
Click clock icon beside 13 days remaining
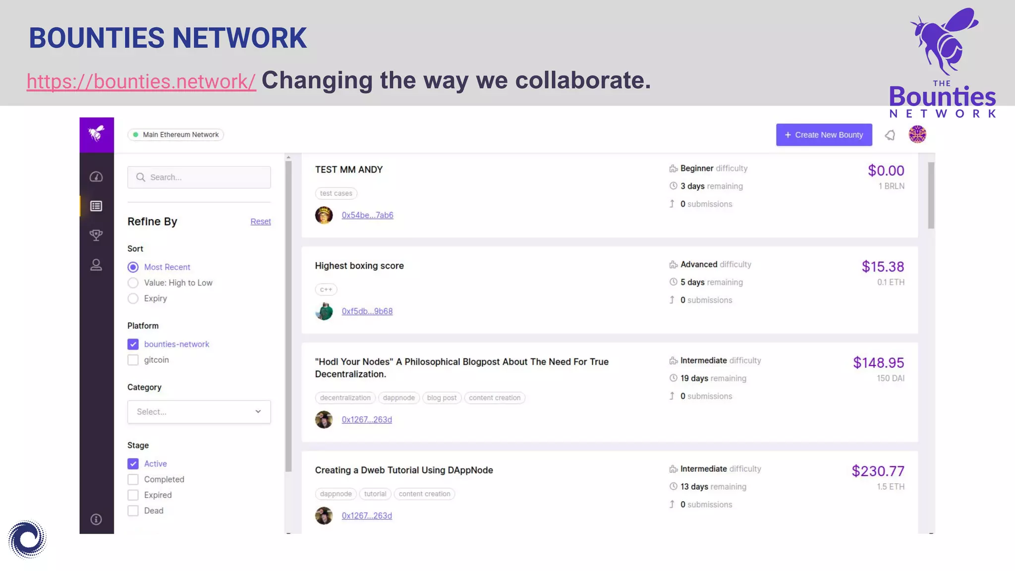[x=673, y=486]
